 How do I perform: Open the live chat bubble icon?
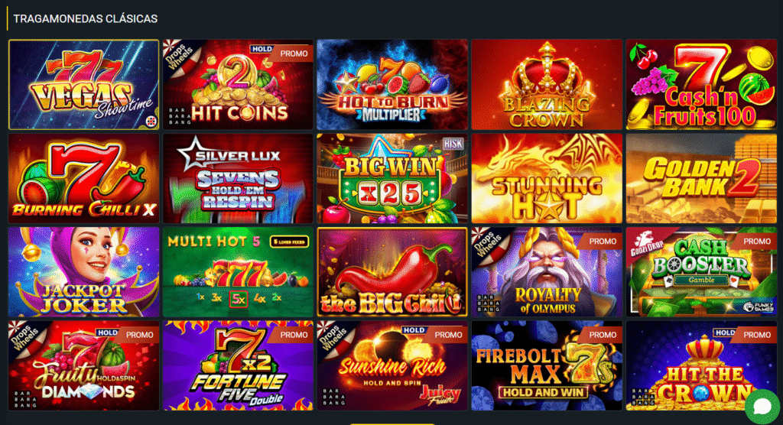762,407
